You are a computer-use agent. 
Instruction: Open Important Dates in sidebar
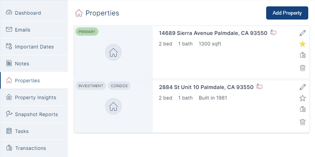point(34,47)
